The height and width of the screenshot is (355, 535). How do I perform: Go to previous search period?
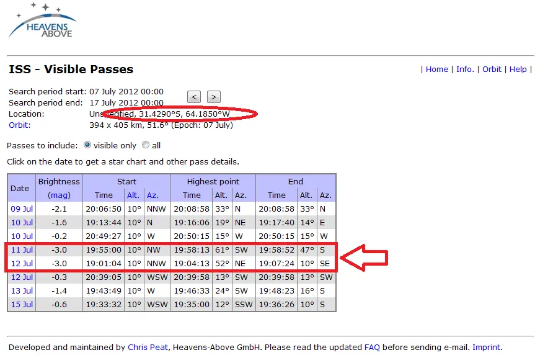[194, 97]
